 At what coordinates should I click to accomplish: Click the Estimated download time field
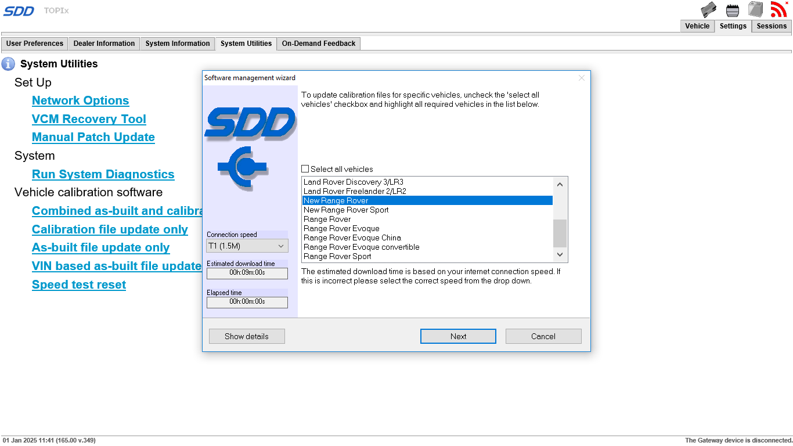point(247,273)
